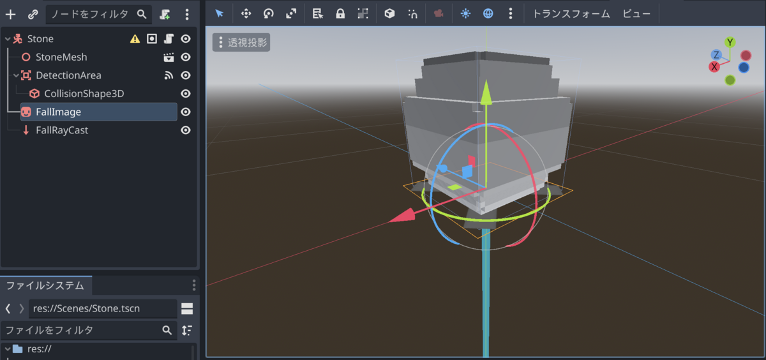This screenshot has height=360, width=766.
Task: Click the instance child scene link icon
Action: (x=33, y=14)
